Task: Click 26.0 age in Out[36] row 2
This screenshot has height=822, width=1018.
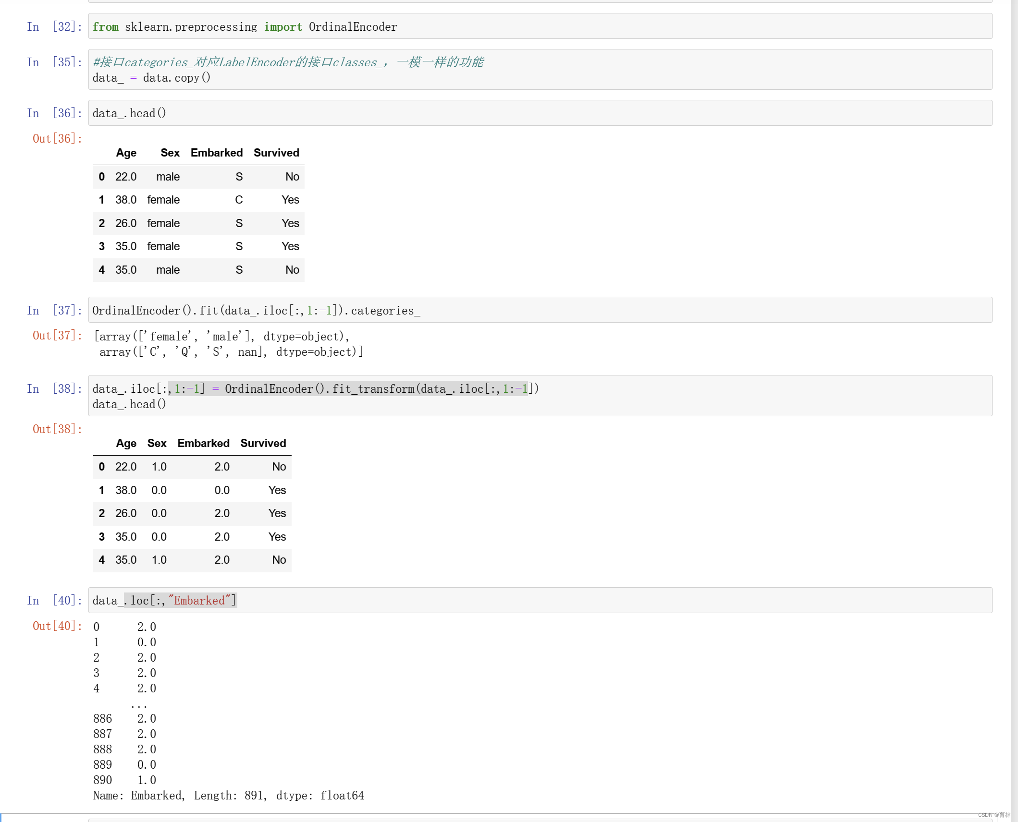Action: (126, 224)
